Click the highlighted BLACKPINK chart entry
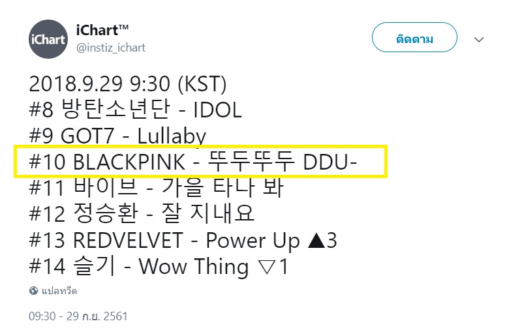 [x=200, y=161]
